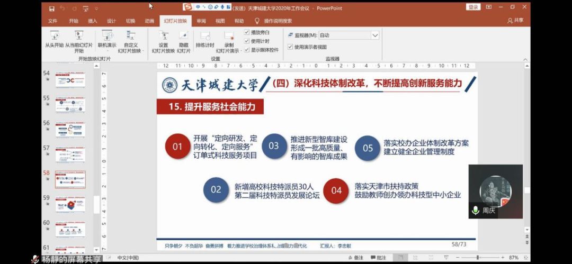Open 联机演示 online presentation
This screenshot has height=264, width=572.
point(107,41)
